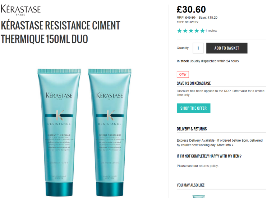Click the Delivery & Returns heading
Viewport: 267px width, 198px height.
pos(192,129)
